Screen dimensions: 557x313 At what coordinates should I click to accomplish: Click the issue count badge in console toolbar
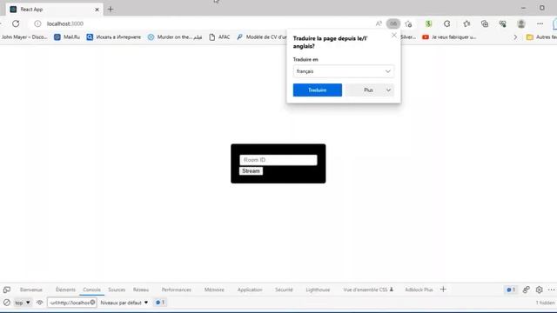coord(160,303)
